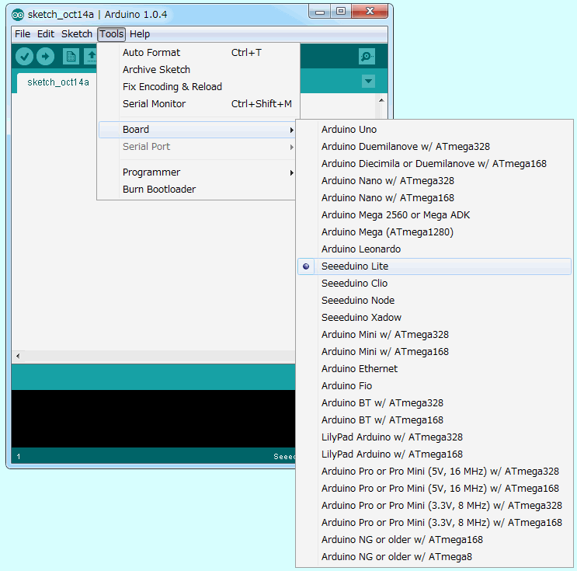Choose Pro Mini (3.3V, 8 MHz) w/ ATmega328

[x=434, y=506]
